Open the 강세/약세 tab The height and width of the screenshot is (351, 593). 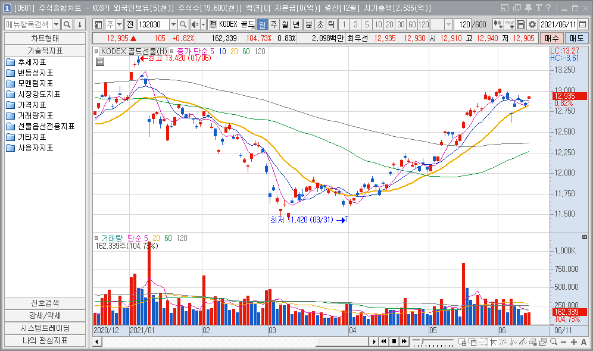pos(45,315)
